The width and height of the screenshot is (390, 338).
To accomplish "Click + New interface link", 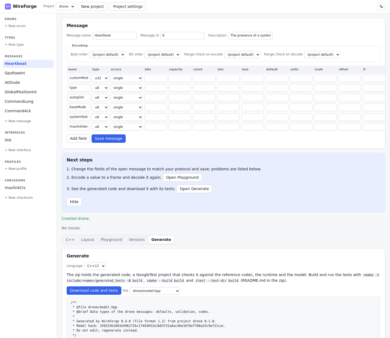I will tap(18, 150).
